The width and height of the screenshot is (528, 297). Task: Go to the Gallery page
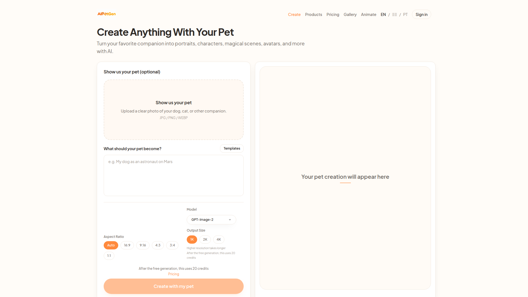350,15
